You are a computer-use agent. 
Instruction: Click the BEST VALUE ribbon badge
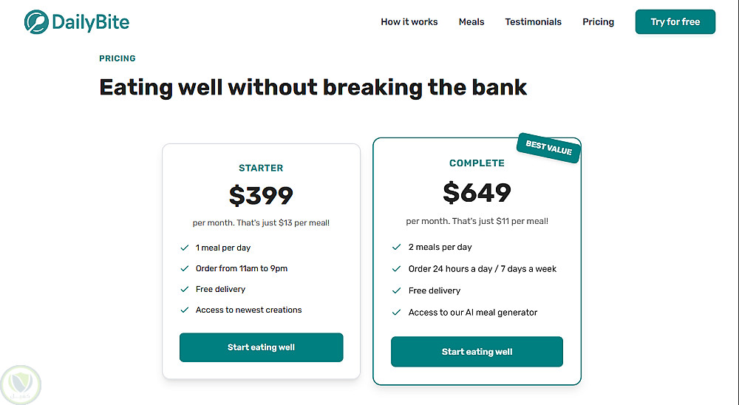(548, 148)
